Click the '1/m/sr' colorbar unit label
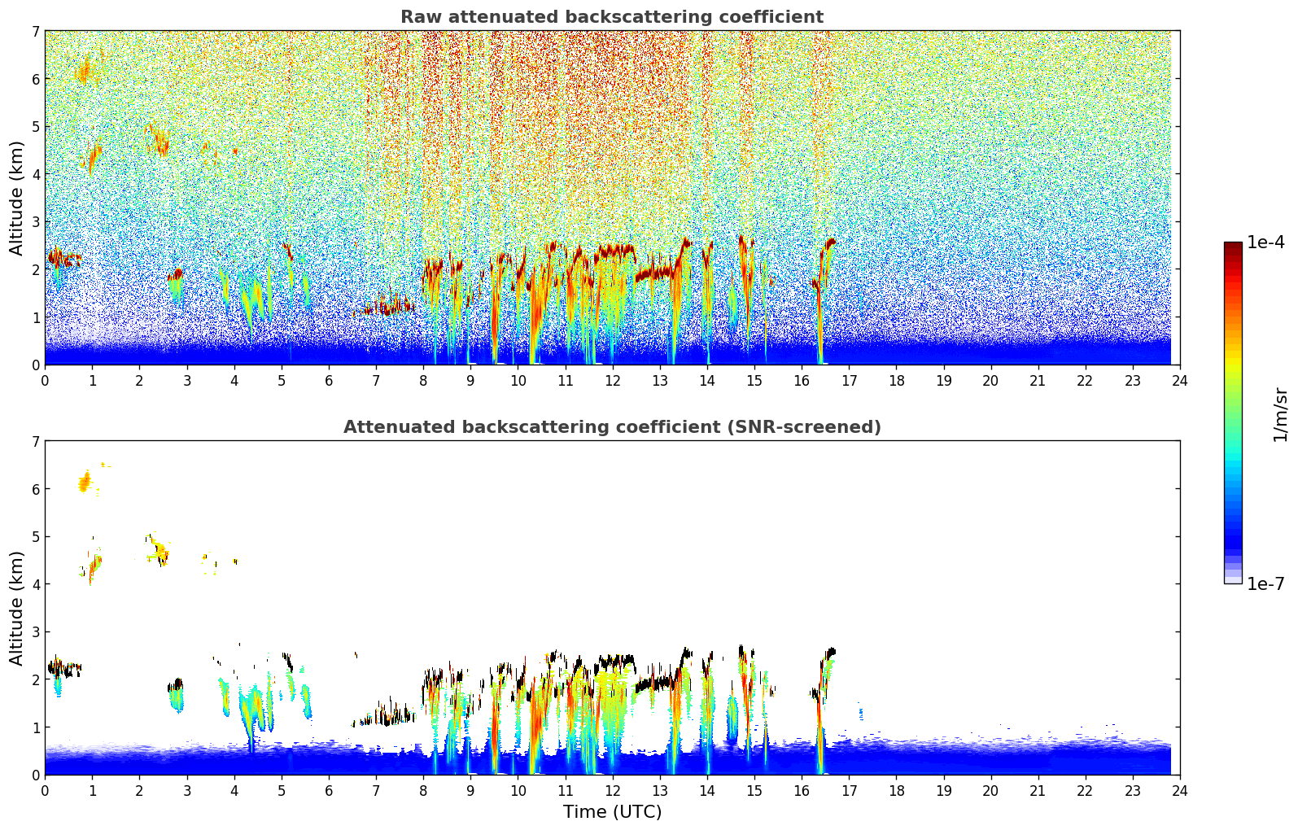 (1280, 414)
